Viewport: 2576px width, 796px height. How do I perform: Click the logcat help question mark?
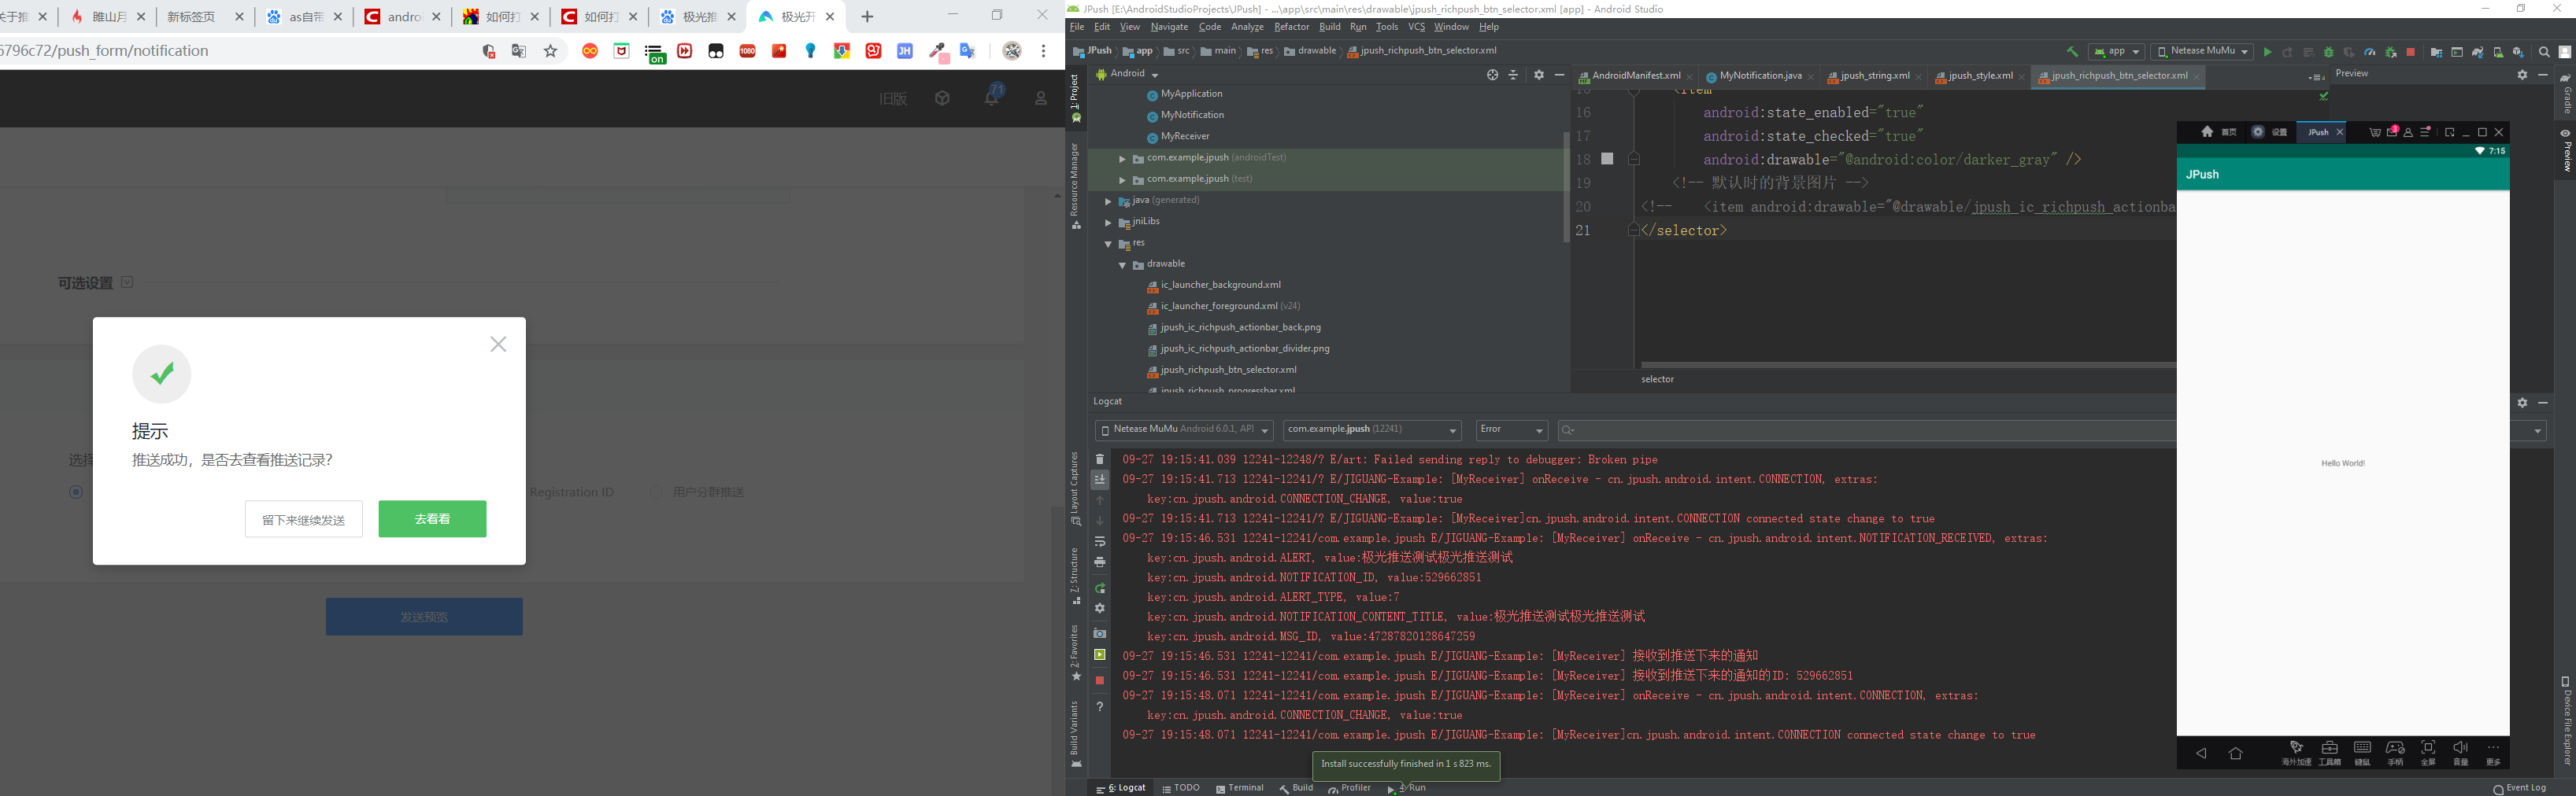pos(1100,707)
